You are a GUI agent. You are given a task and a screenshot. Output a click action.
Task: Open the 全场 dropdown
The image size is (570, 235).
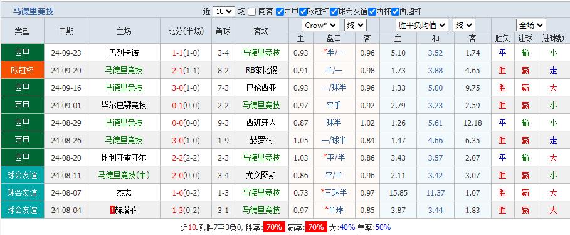530,26
